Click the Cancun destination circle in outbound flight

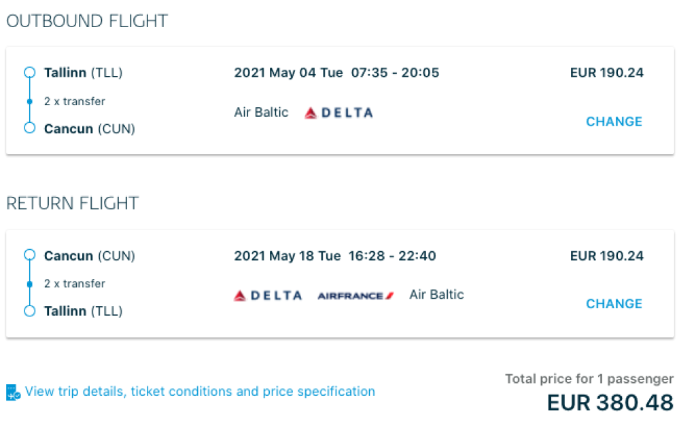(x=29, y=128)
